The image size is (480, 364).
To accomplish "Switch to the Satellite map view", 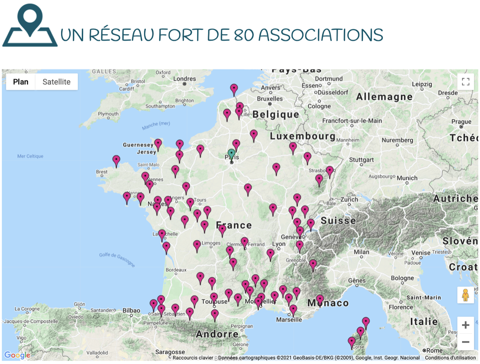I will pyautogui.click(x=56, y=82).
